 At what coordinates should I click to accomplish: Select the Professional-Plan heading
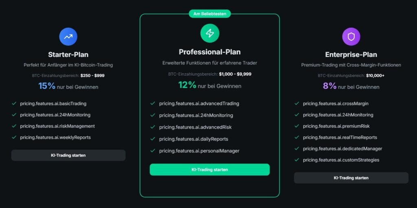[210, 52]
